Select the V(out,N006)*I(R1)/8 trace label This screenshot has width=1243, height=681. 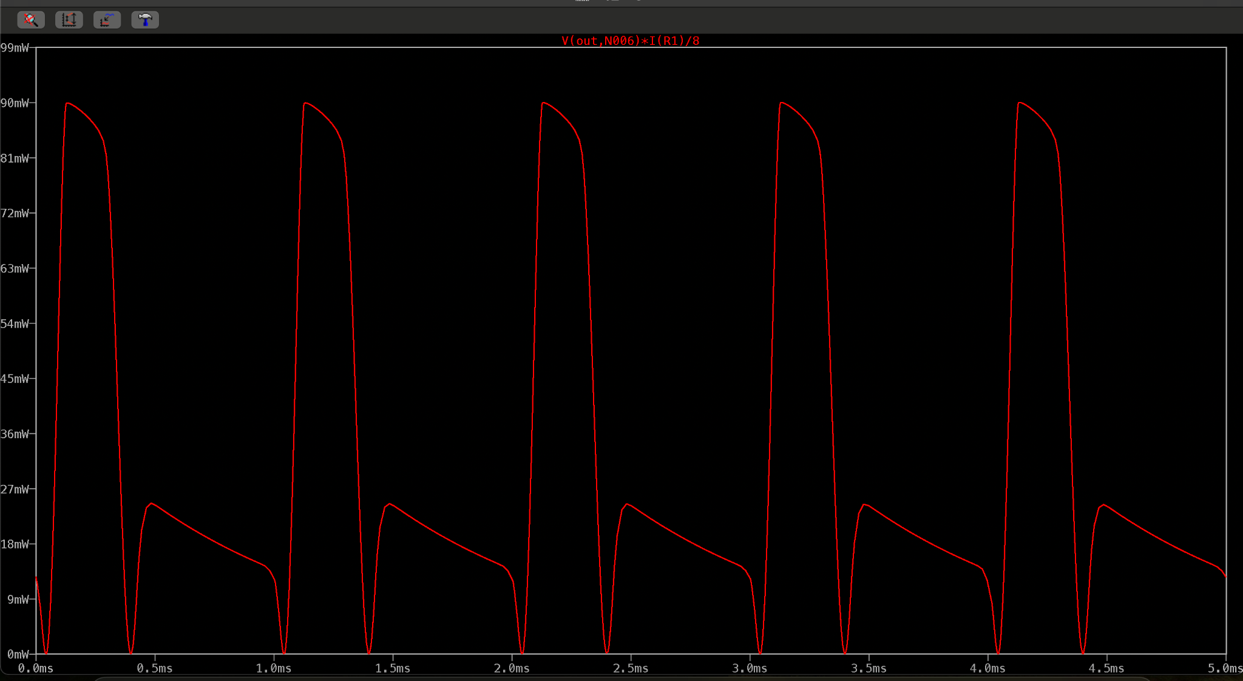click(631, 41)
